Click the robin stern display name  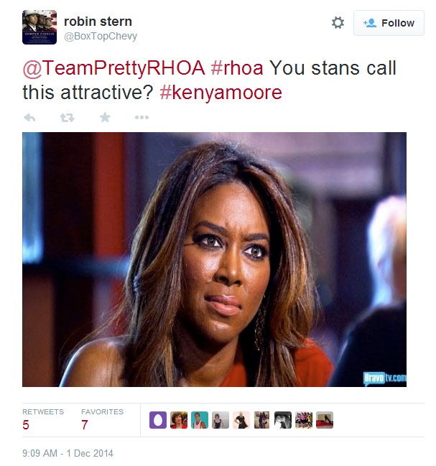coord(98,22)
